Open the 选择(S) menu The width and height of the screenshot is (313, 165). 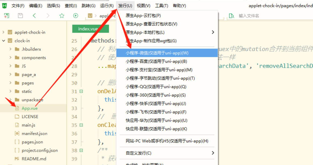pos(53,6)
